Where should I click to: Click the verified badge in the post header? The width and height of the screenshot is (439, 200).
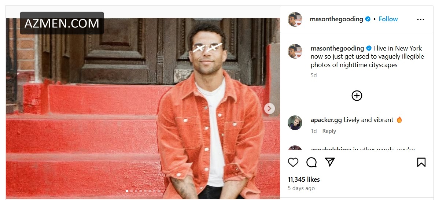[x=368, y=19]
